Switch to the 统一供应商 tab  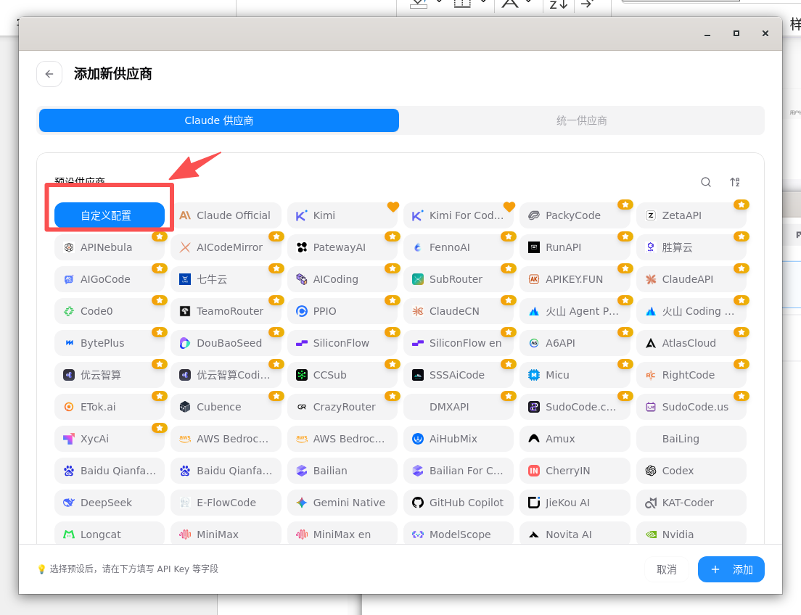(x=581, y=120)
